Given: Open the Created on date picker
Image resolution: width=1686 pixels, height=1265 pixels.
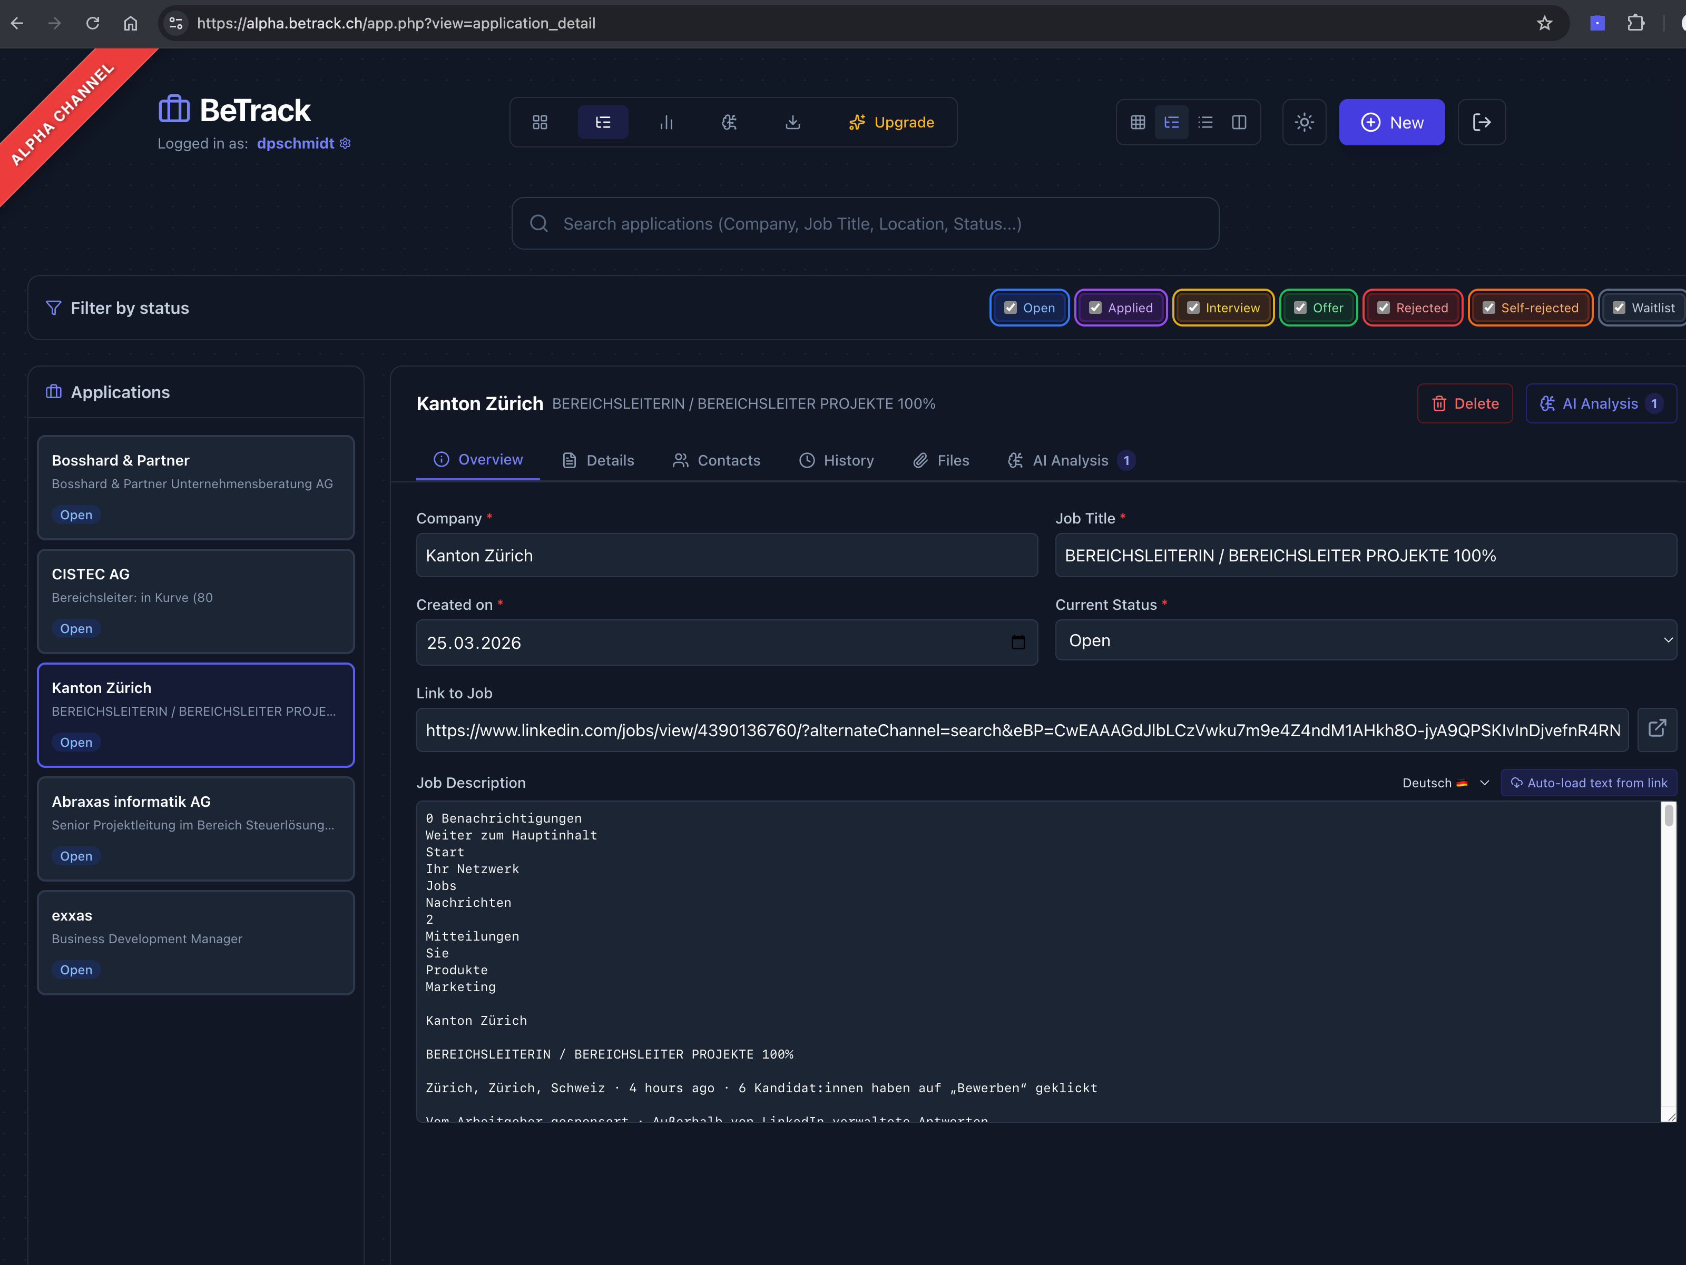Looking at the screenshot, I should (x=1019, y=643).
